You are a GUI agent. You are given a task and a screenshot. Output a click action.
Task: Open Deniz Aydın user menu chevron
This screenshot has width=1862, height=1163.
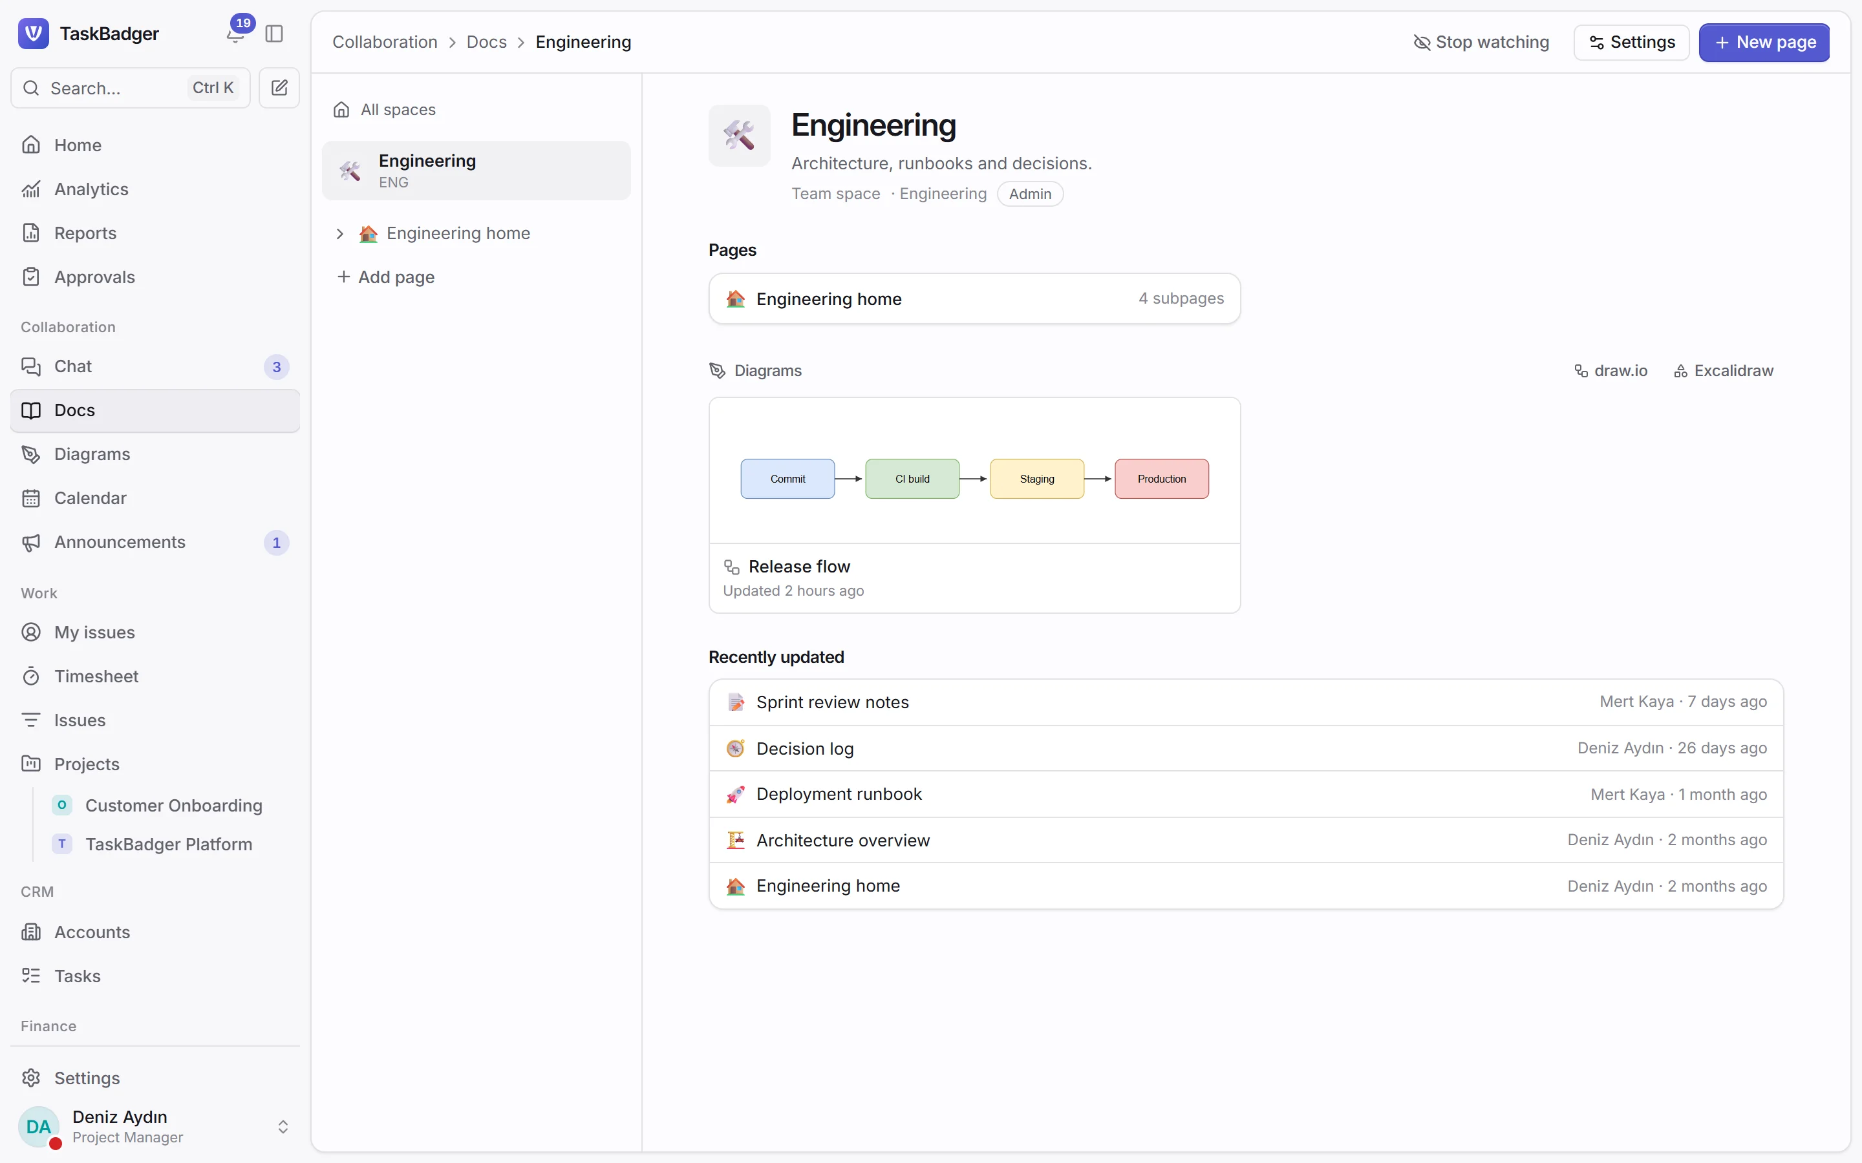click(283, 1126)
